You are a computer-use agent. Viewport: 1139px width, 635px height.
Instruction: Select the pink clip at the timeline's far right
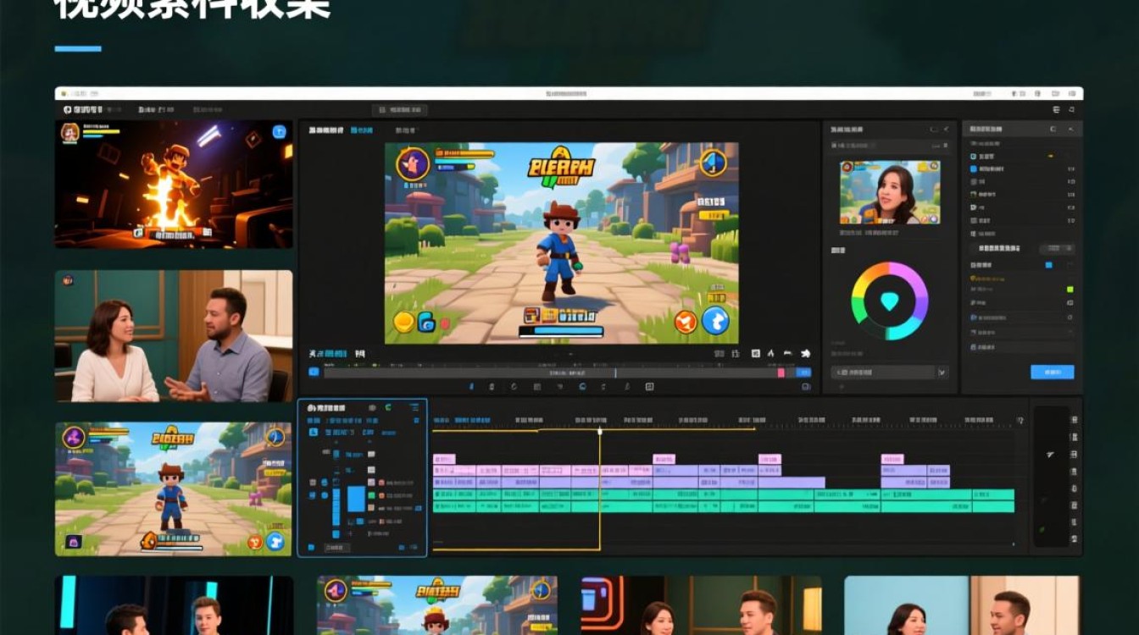tap(892, 459)
